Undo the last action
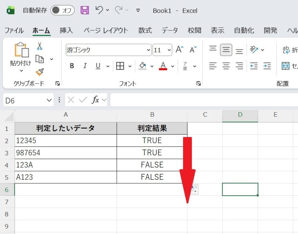 [99, 10]
